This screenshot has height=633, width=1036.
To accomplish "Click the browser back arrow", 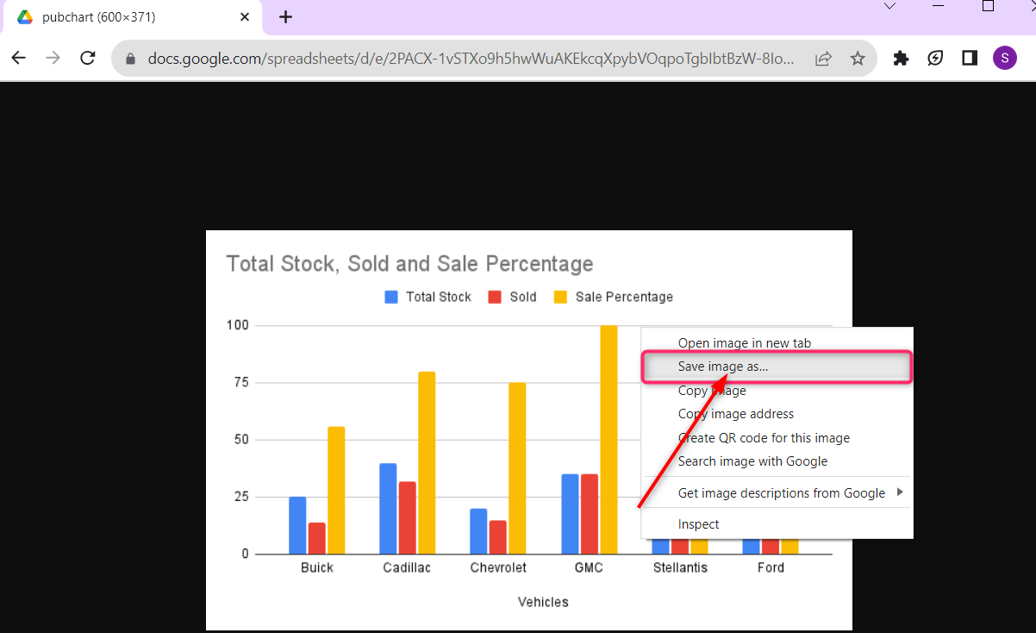I will pyautogui.click(x=18, y=58).
